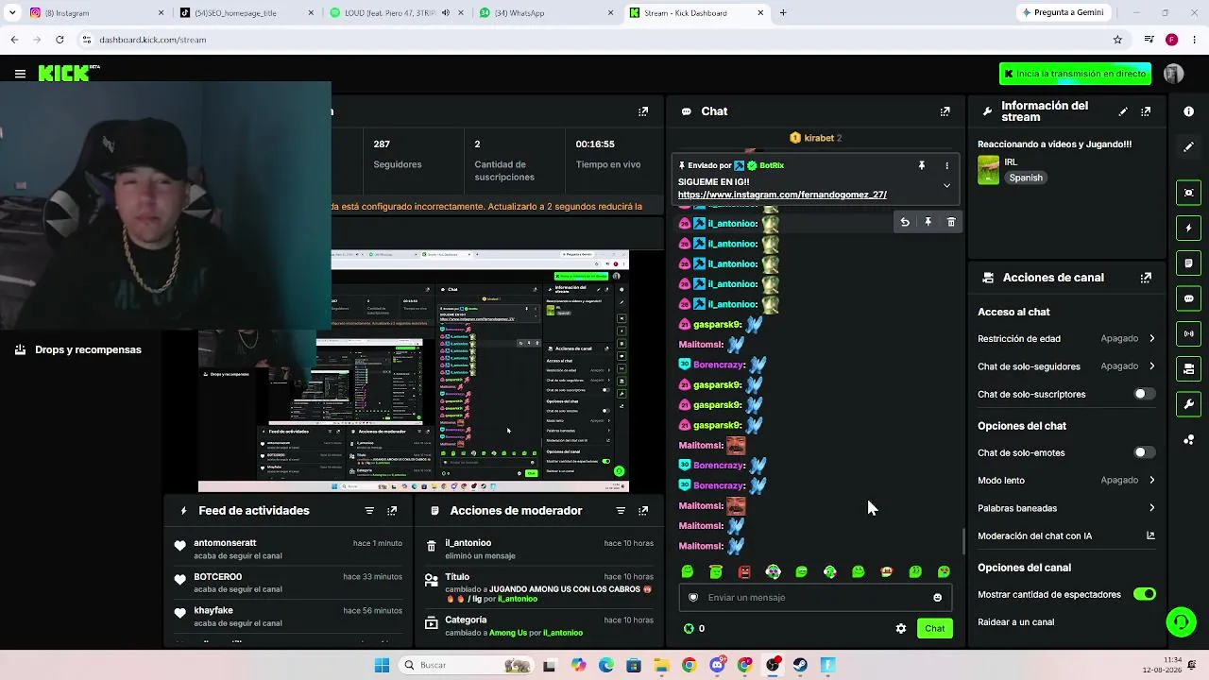Open the Chrome tab list dropdown

(x=12, y=13)
